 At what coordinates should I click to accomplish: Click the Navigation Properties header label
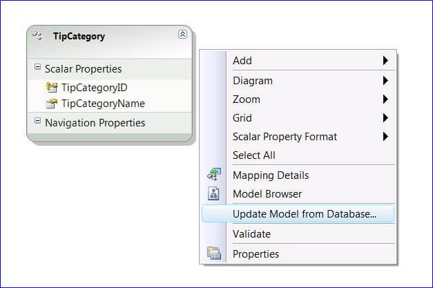click(x=95, y=123)
